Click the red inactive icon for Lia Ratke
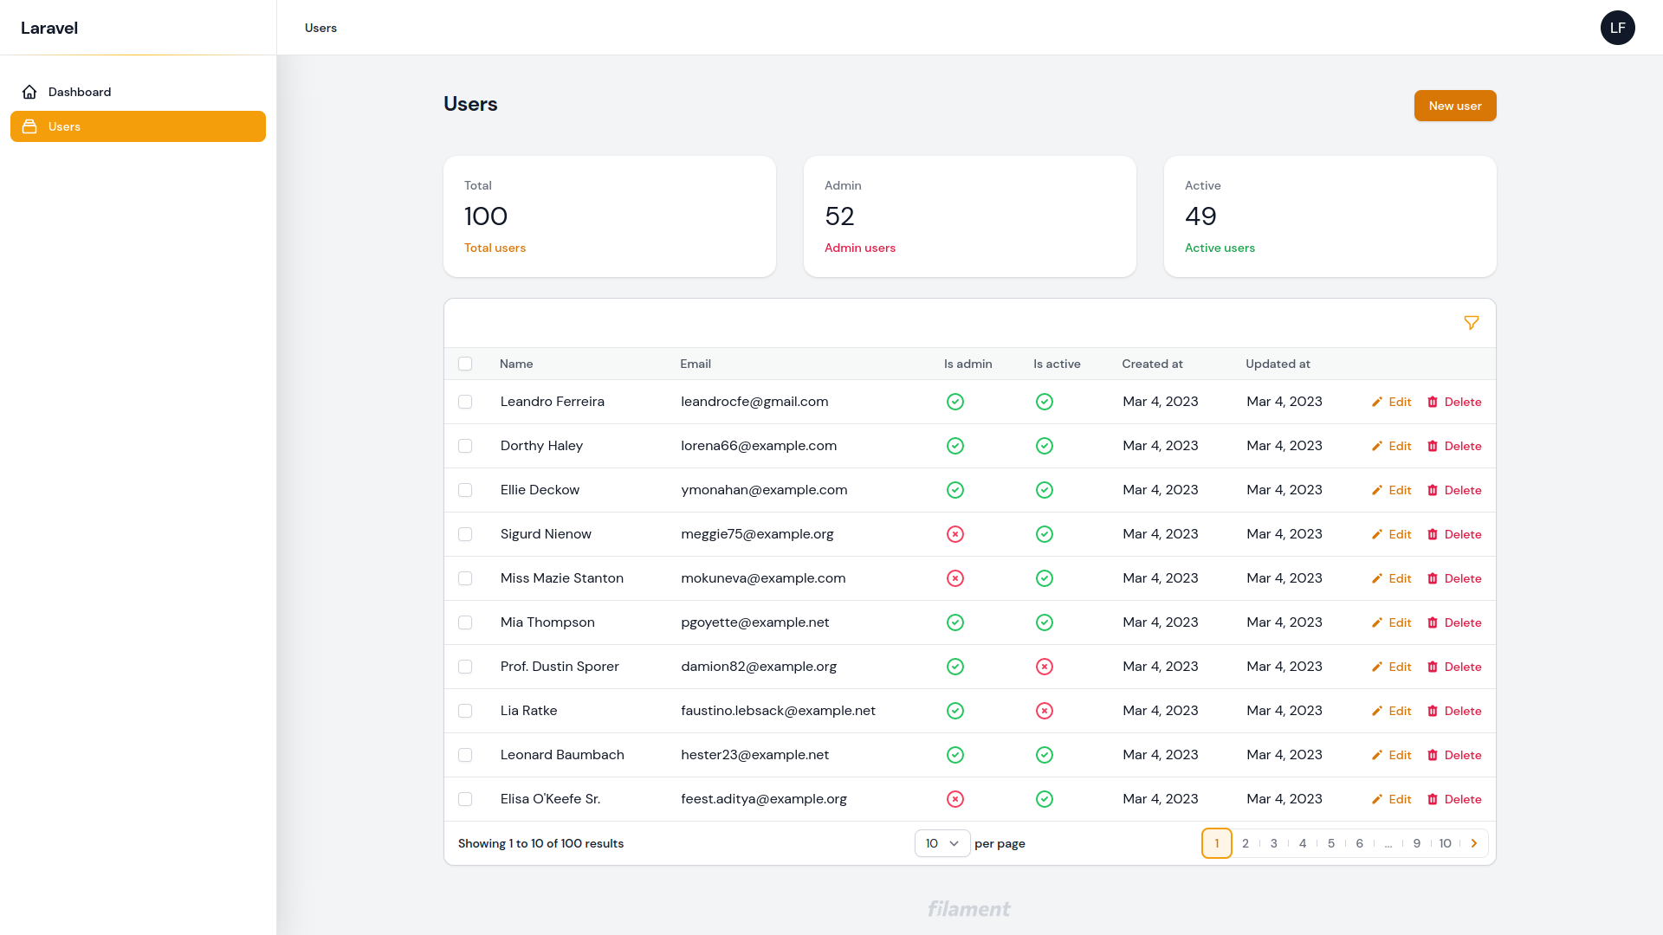The image size is (1663, 935). click(x=1044, y=711)
